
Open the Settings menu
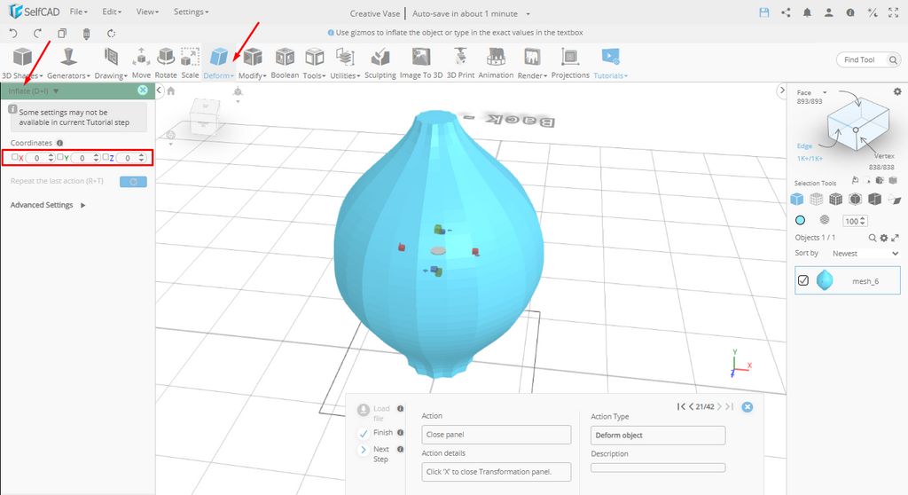[192, 12]
